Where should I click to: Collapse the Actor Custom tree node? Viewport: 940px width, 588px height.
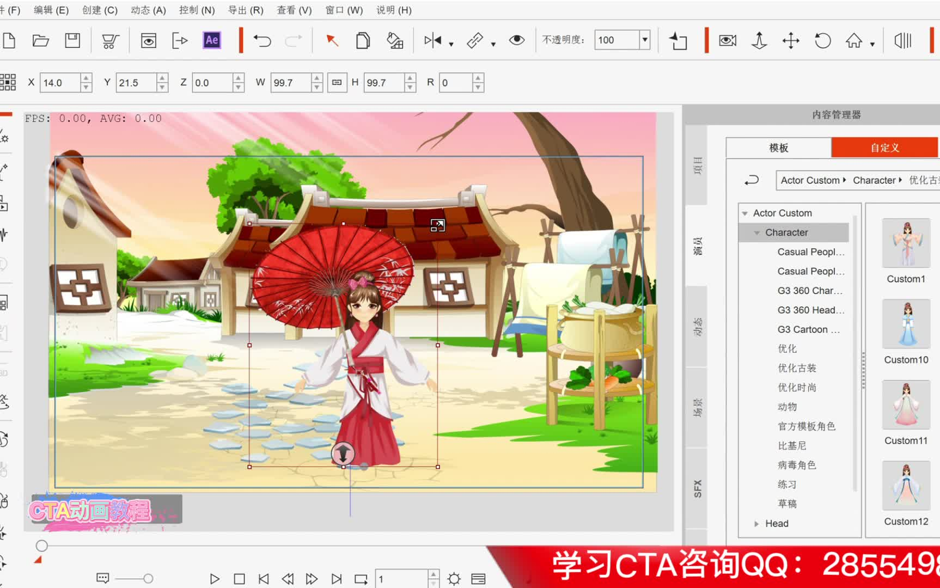[x=745, y=213]
